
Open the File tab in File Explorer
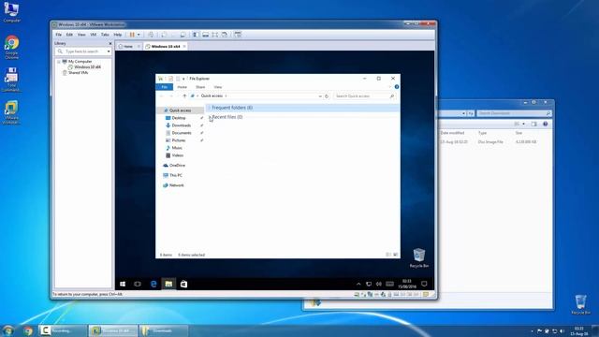click(x=165, y=87)
